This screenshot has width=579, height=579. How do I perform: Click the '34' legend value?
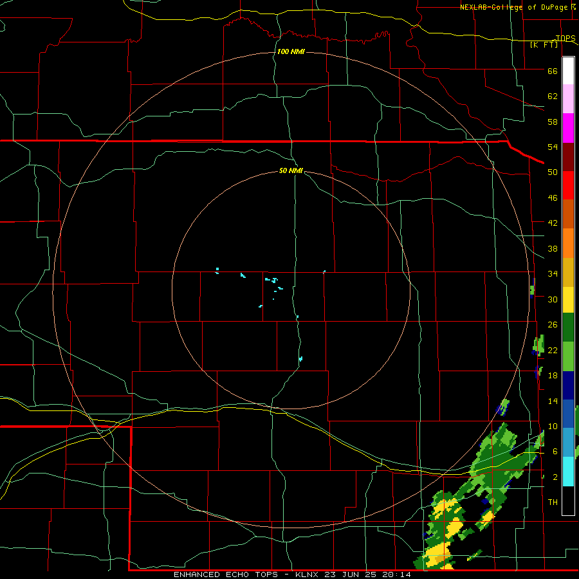(553, 273)
